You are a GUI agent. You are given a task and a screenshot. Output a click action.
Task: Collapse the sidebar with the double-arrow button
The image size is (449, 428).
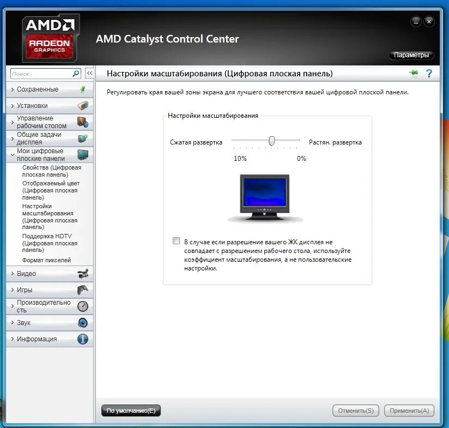click(89, 74)
